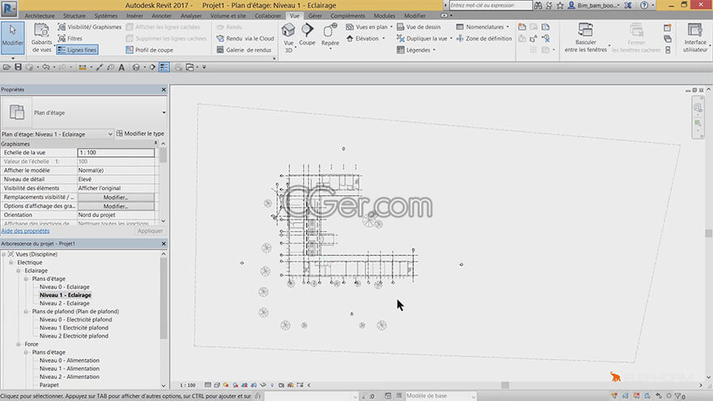Open Légendes dropdown
Image resolution: width=713 pixels, height=401 pixels.
pyautogui.click(x=416, y=50)
